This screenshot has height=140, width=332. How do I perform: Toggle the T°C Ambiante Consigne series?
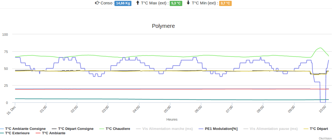coord(25,129)
